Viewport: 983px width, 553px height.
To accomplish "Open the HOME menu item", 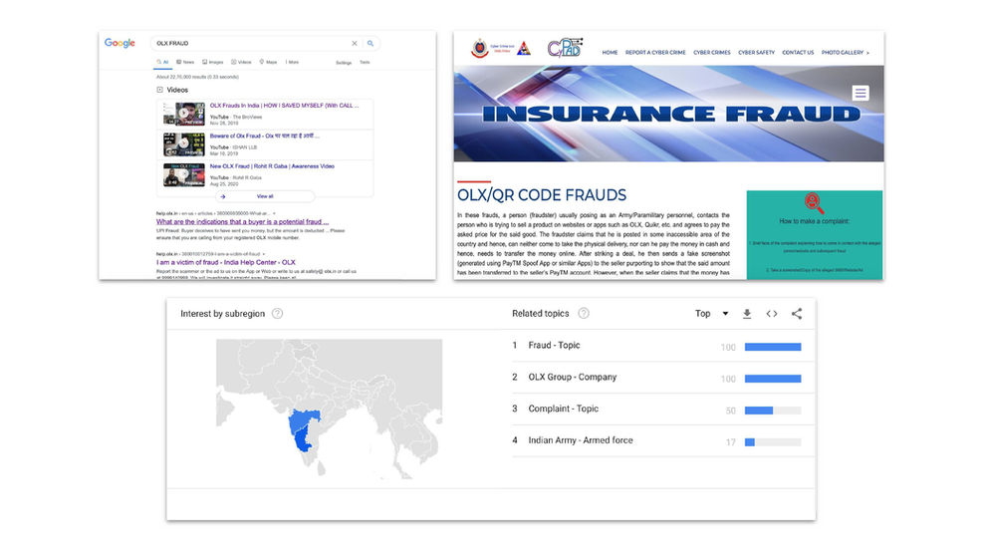I will point(610,53).
